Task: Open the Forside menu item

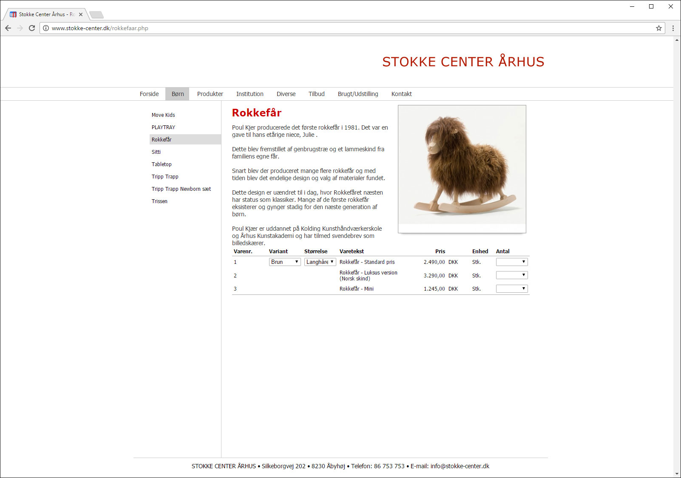Action: point(149,94)
